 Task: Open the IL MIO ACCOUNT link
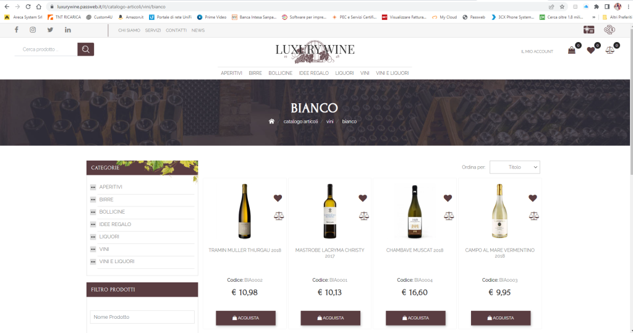click(x=537, y=52)
